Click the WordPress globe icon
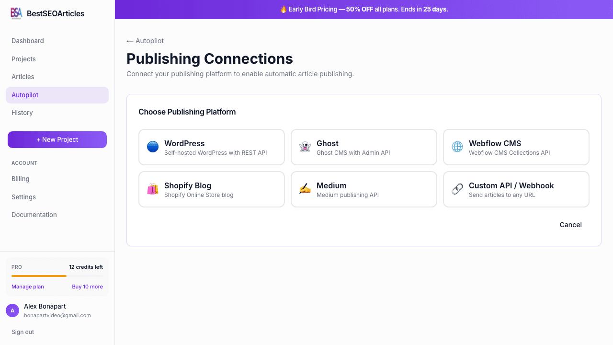 tap(152, 147)
